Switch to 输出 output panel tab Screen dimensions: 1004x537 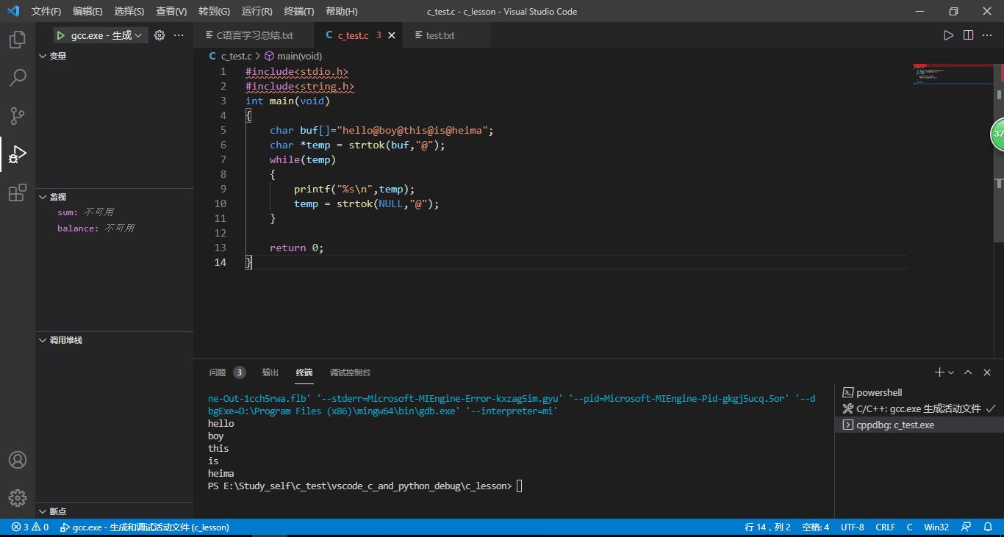tap(270, 372)
